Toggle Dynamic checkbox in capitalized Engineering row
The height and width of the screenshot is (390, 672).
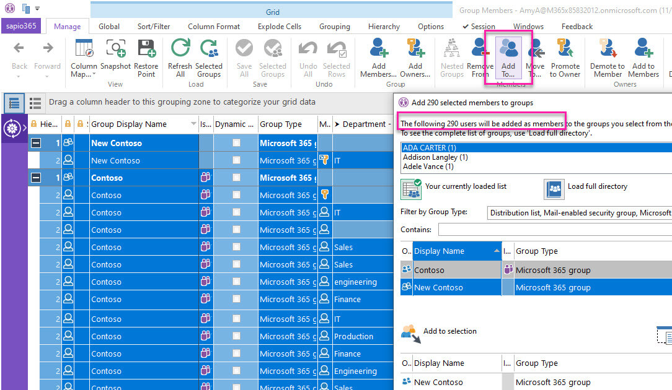[236, 371]
